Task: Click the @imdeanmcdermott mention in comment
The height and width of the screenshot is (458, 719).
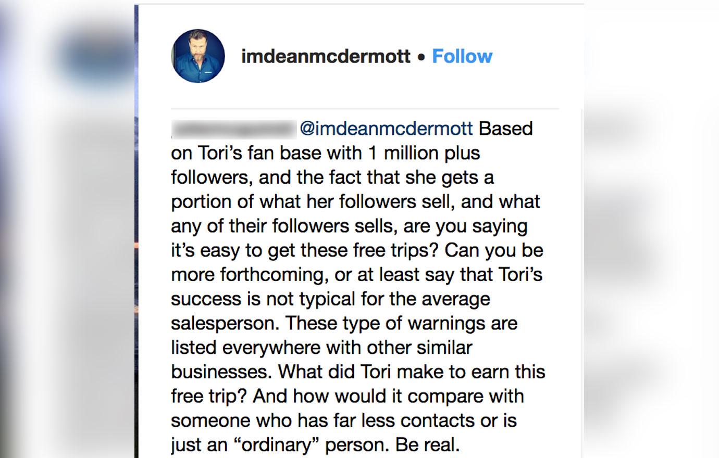Action: click(x=386, y=129)
